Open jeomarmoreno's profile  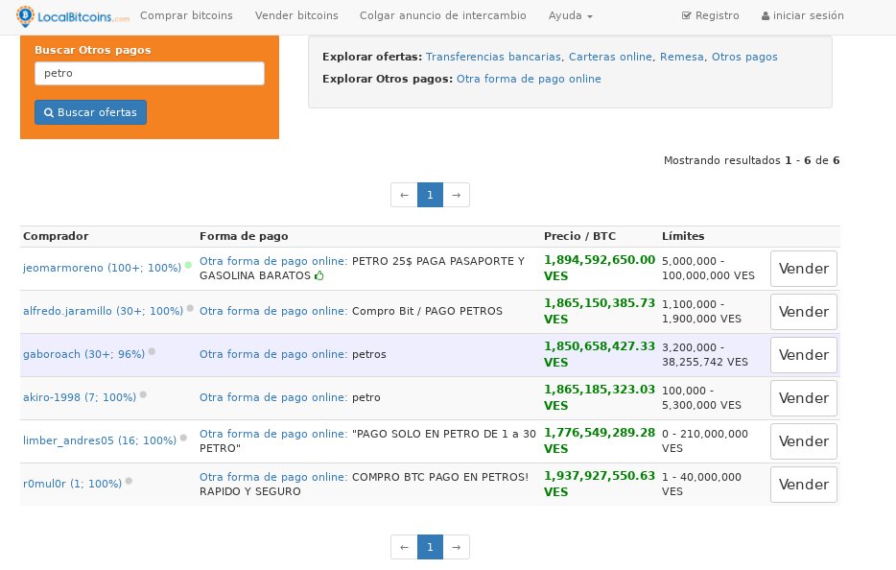coord(102,268)
